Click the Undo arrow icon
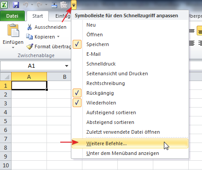 point(26,5)
